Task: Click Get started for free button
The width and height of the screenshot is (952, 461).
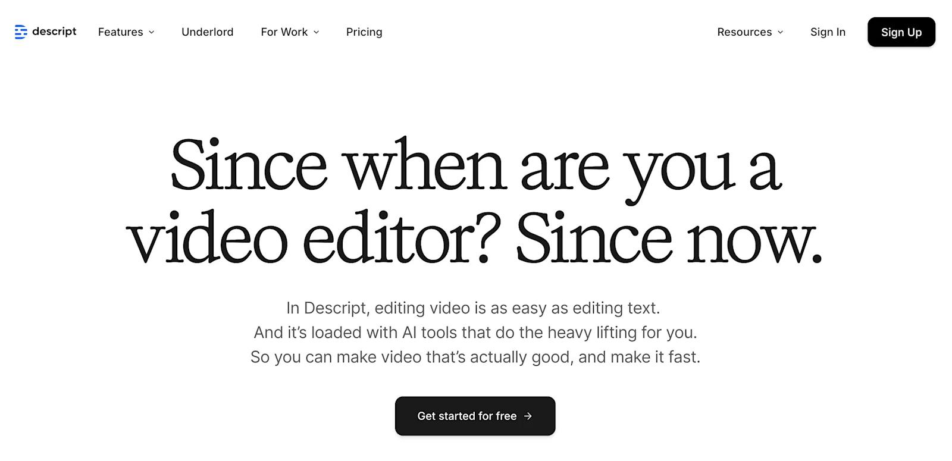Action: [466, 416]
